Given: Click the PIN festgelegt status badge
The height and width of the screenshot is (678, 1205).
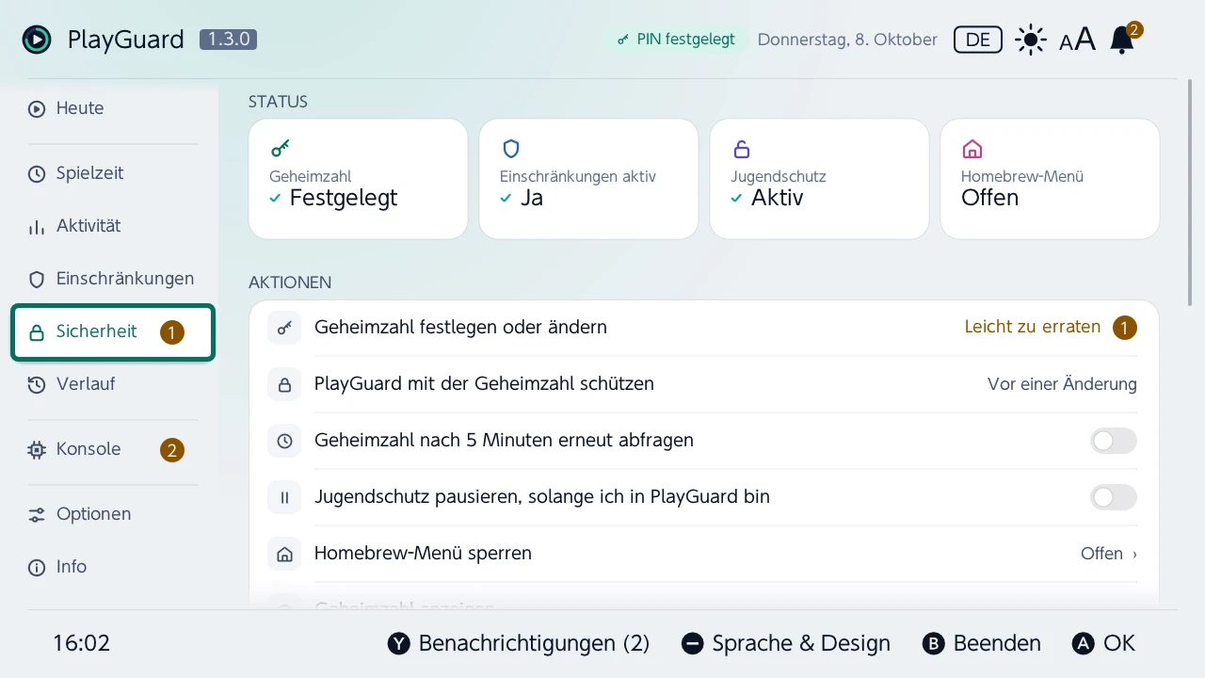Looking at the screenshot, I should [676, 40].
